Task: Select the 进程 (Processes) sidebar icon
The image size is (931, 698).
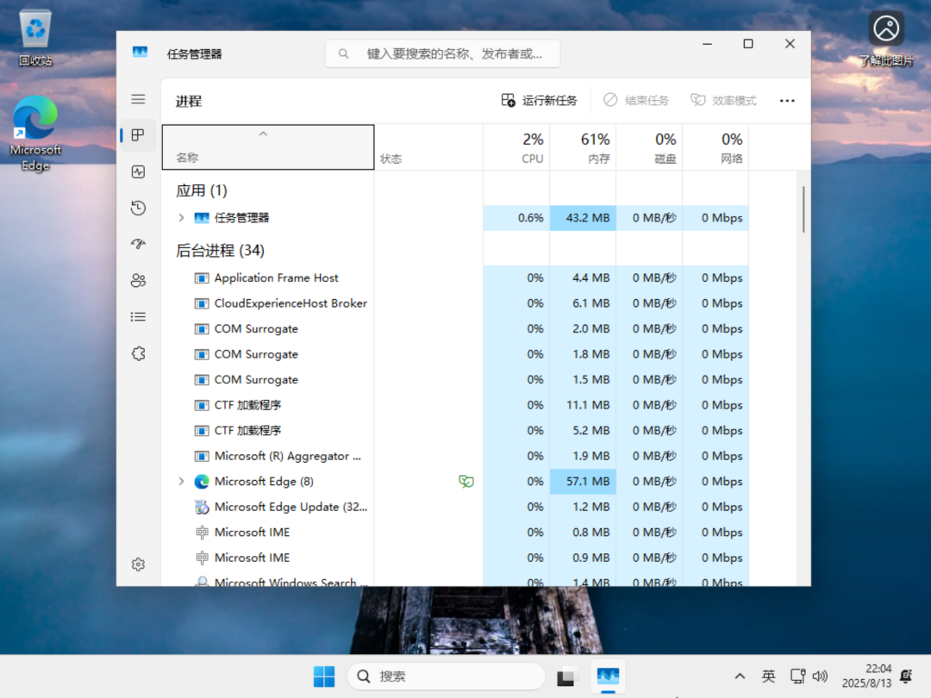Action: 138,135
